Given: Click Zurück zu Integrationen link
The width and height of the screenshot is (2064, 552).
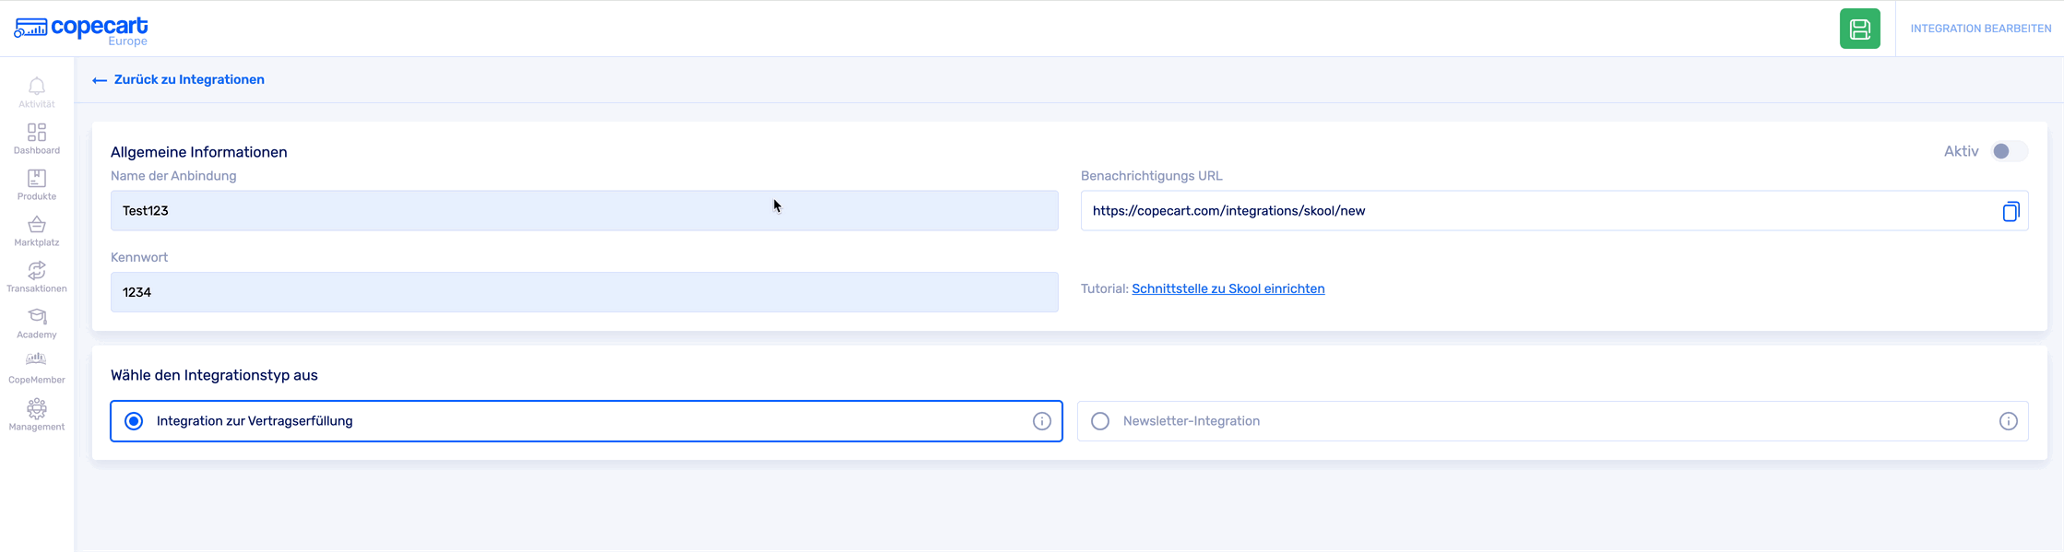Looking at the screenshot, I should pyautogui.click(x=179, y=80).
